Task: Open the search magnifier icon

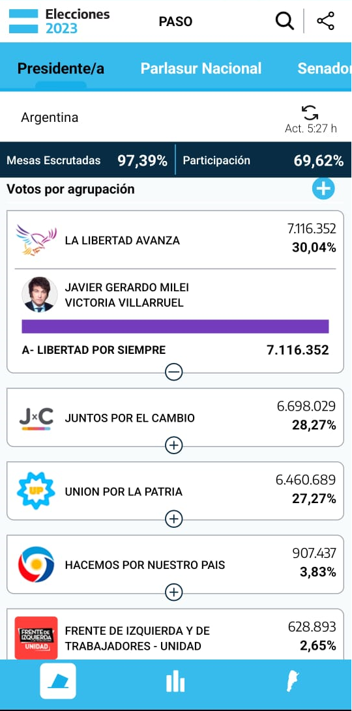Action: (284, 22)
